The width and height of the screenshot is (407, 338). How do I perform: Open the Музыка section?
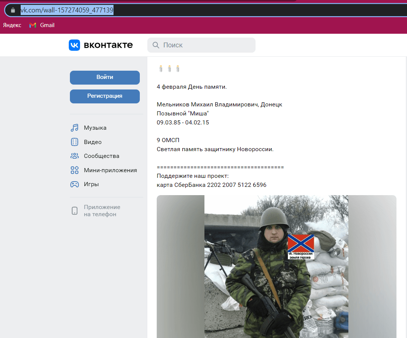coord(95,128)
